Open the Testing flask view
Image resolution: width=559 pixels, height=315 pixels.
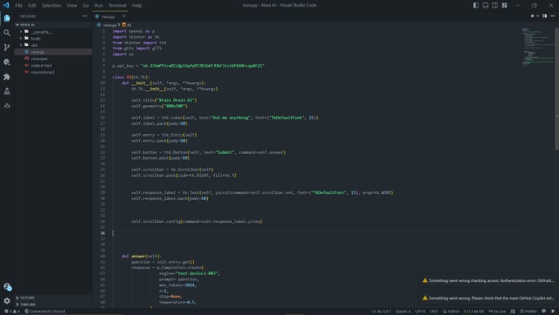[7, 91]
